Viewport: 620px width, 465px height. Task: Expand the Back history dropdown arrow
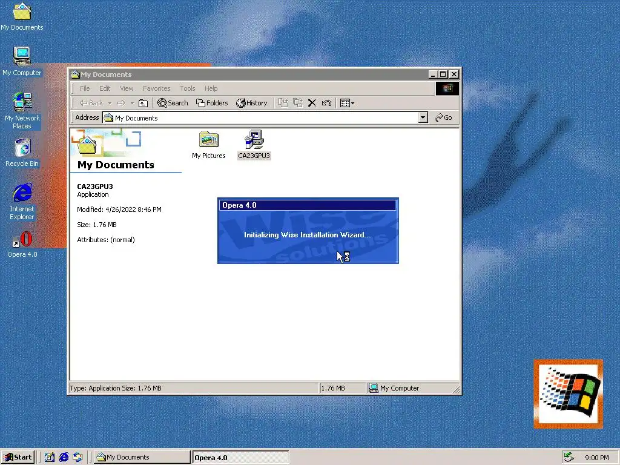(110, 103)
